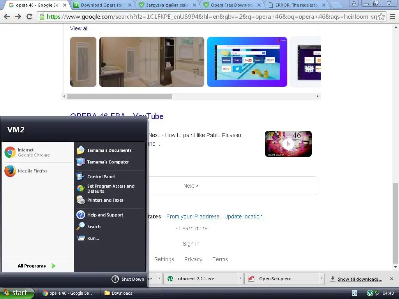The image size is (399, 299).
Task: Open utorrent_2.2.1.exe download item
Action: pos(201,279)
